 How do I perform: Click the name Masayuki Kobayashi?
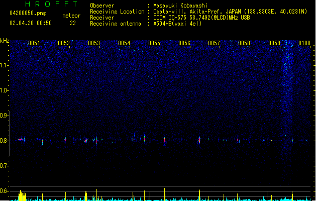coord(180,6)
